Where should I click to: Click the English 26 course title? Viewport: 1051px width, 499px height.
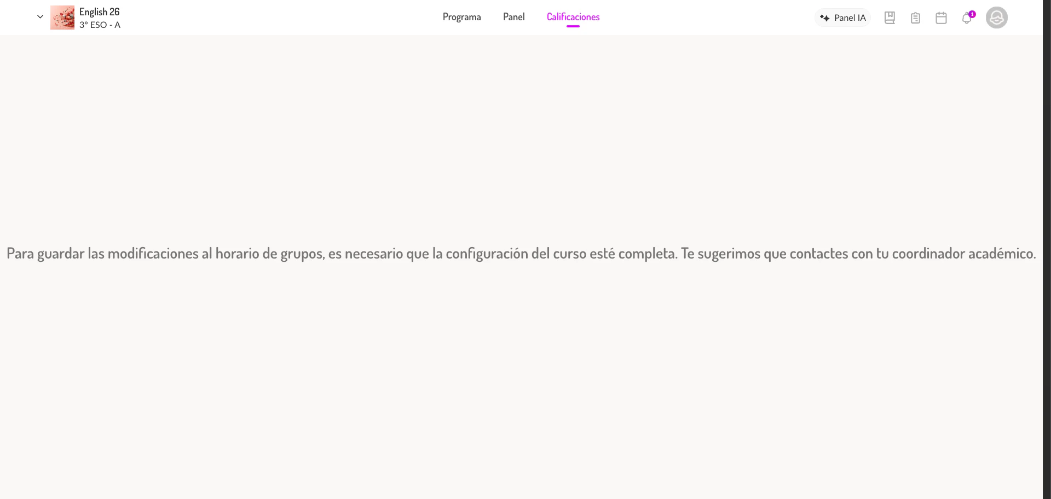[x=99, y=11]
